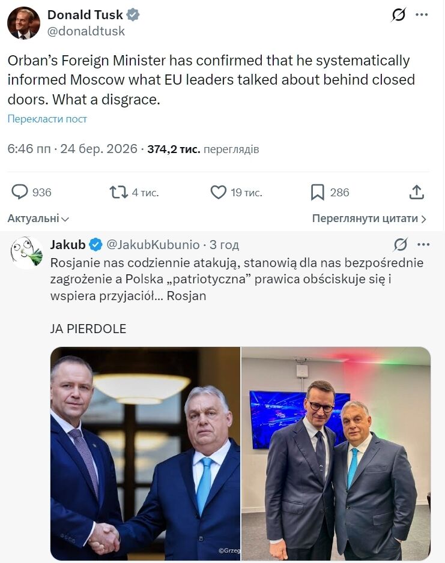
Task: Open Переглянути цитати quotes link
Action: [369, 219]
